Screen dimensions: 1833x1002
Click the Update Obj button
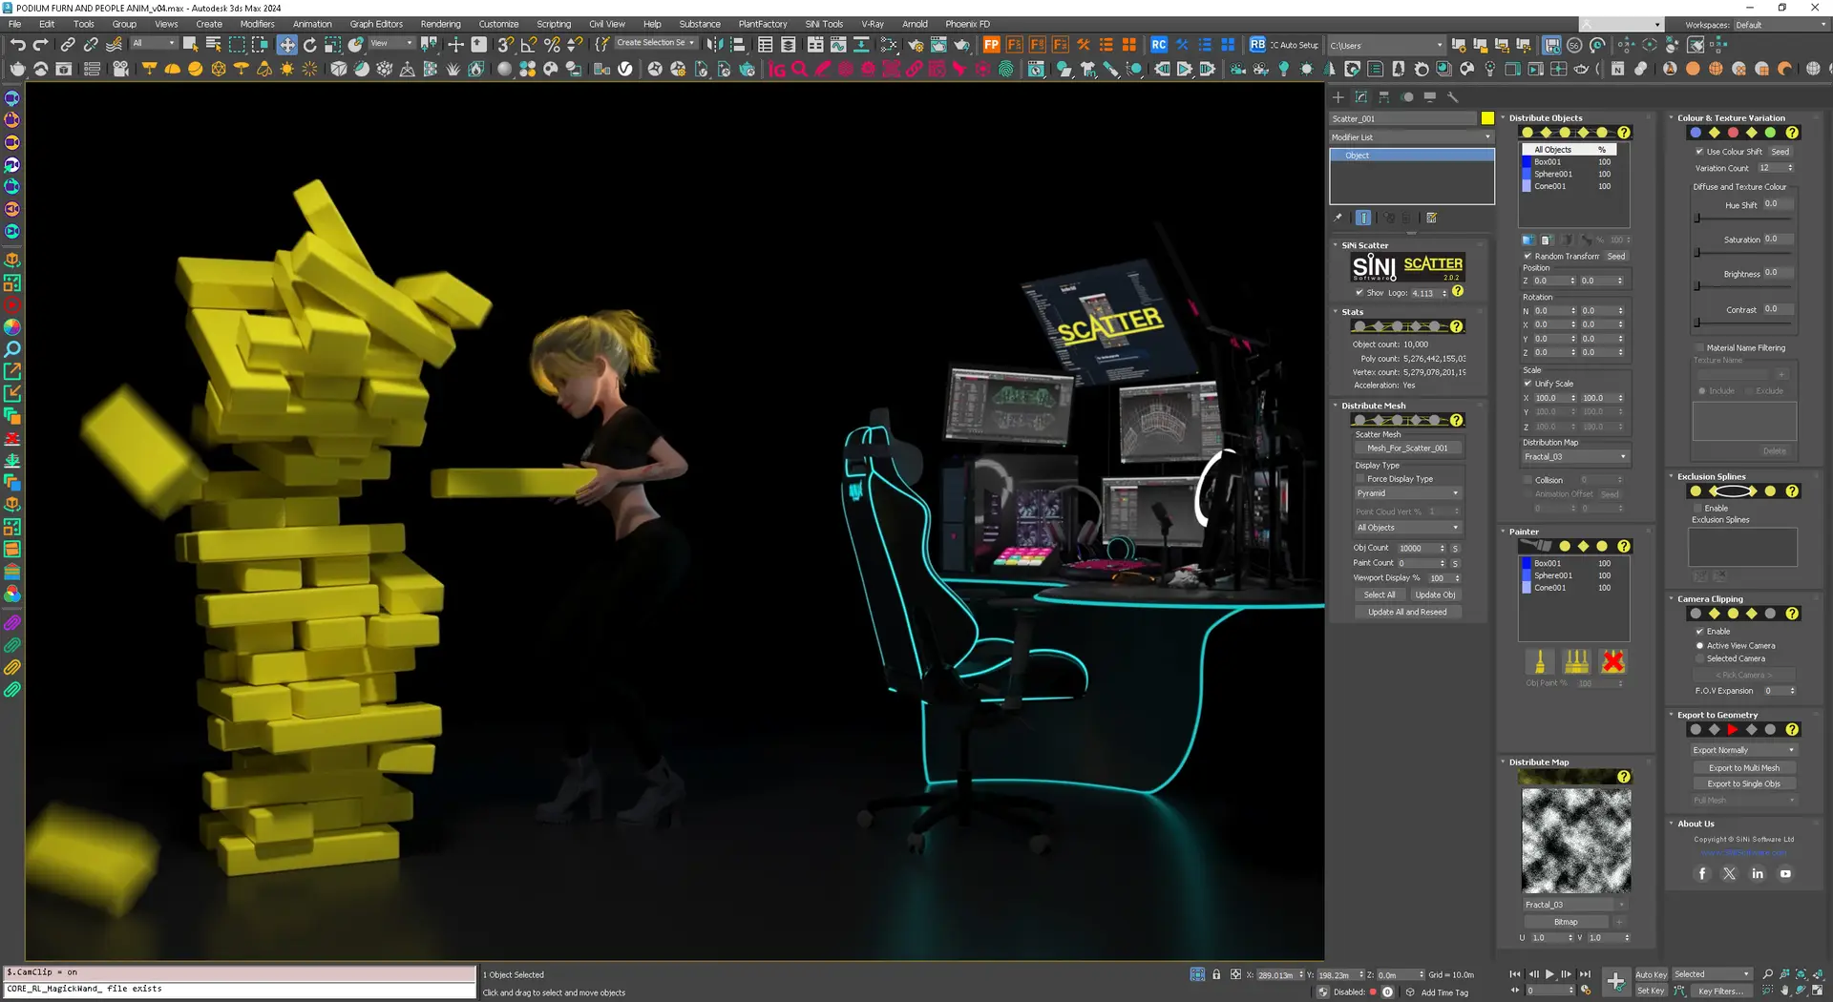click(1435, 595)
